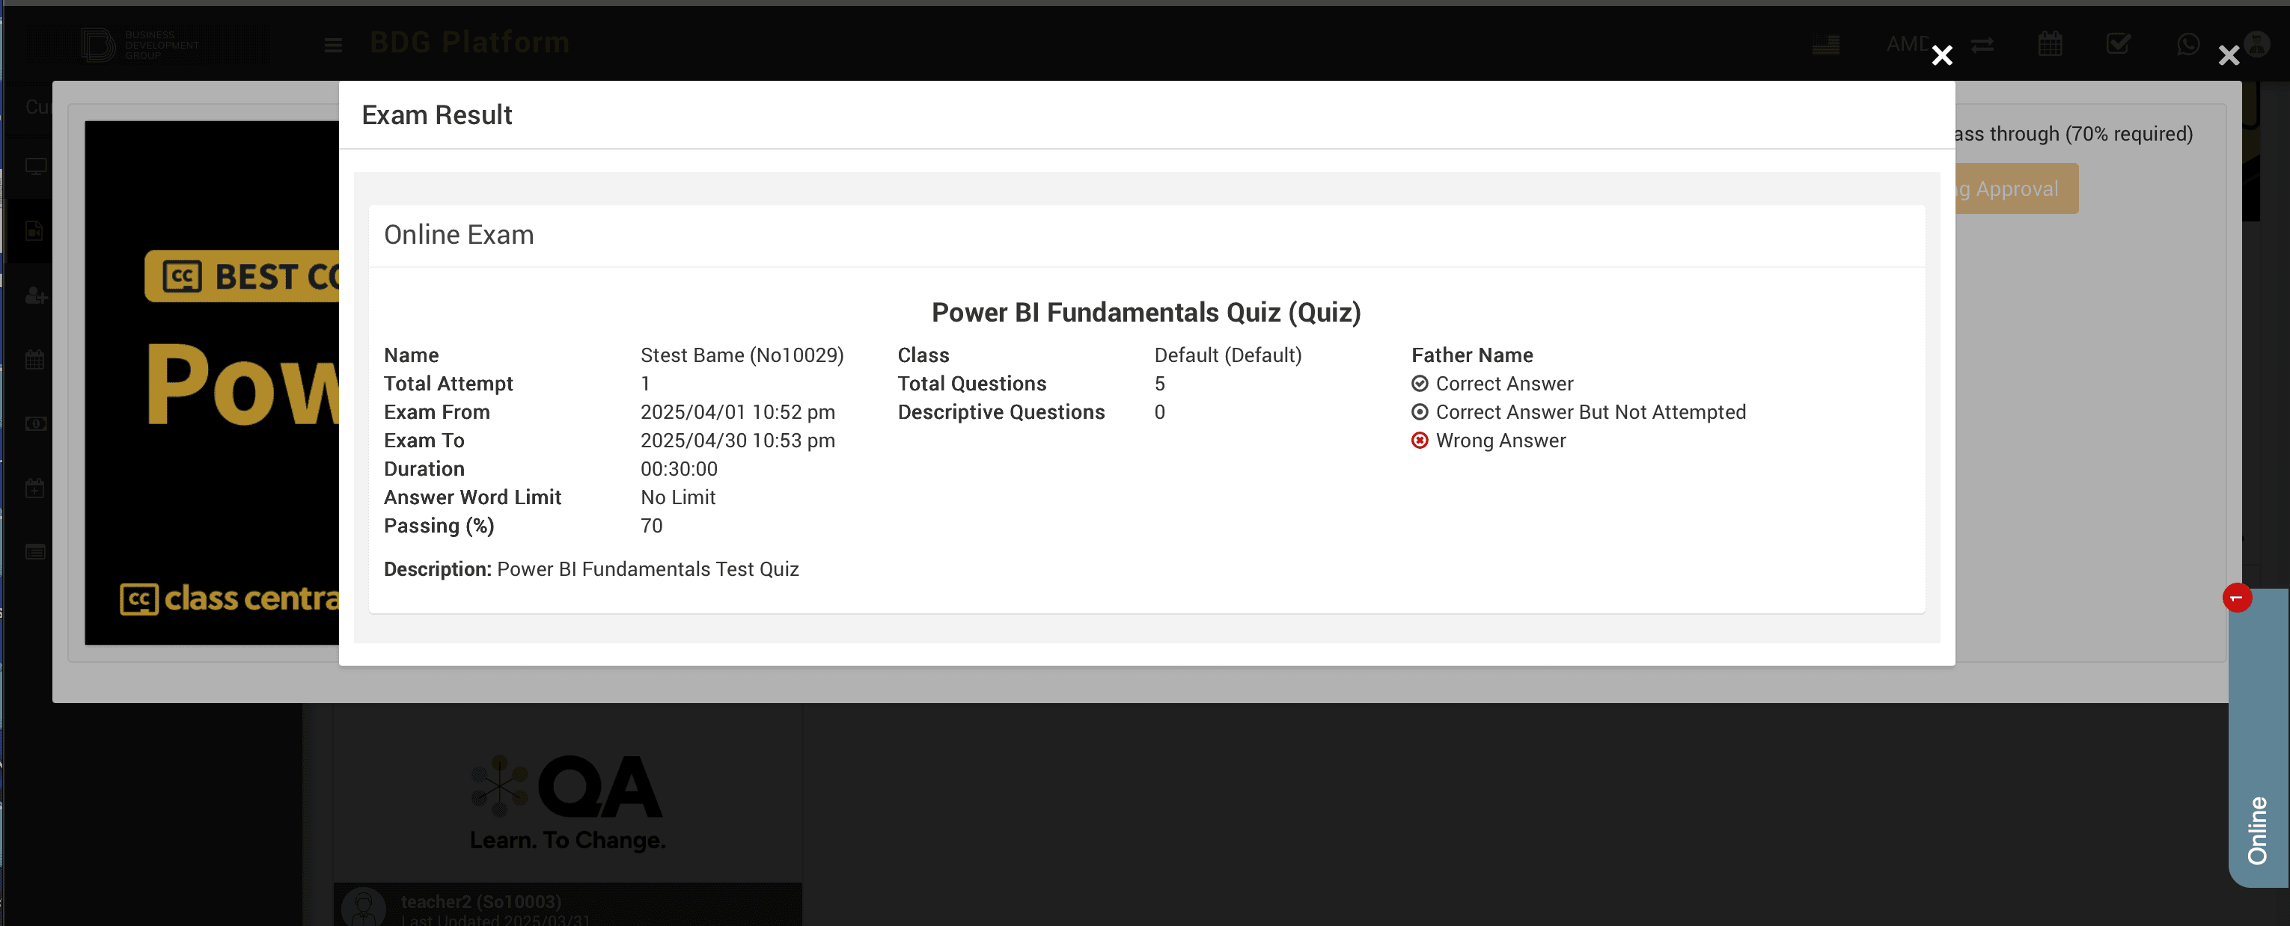Click the student name Stest Bame (No10029)
This screenshot has width=2290, height=926.
[x=742, y=355]
